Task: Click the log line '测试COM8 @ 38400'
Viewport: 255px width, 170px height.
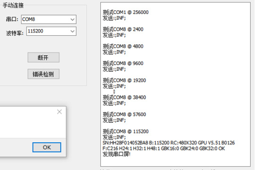Action: coord(124,97)
